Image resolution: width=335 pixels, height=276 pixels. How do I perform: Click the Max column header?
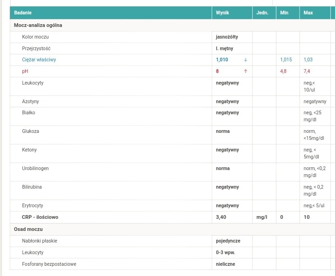pos(308,13)
